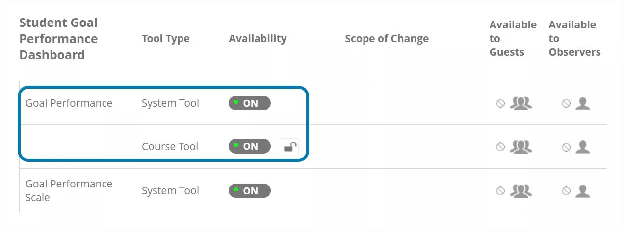
Task: Toggle Goal Performance Scale availability ON switch
Action: [x=250, y=191]
